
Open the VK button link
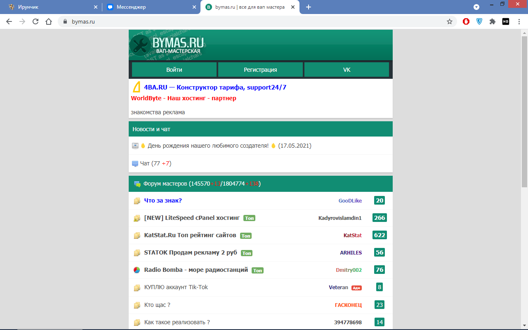(x=346, y=70)
